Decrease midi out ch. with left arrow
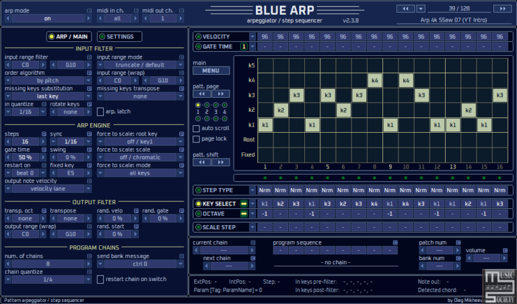The height and width of the screenshot is (304, 517). (145, 18)
